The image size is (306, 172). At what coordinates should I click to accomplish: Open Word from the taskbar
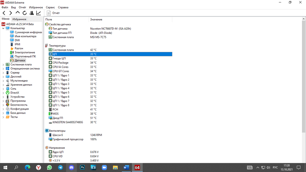(126, 168)
